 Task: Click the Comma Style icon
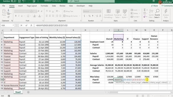93,16
